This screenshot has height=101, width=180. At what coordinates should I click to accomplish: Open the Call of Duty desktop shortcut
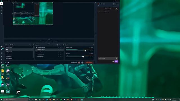pyautogui.click(x=18, y=92)
